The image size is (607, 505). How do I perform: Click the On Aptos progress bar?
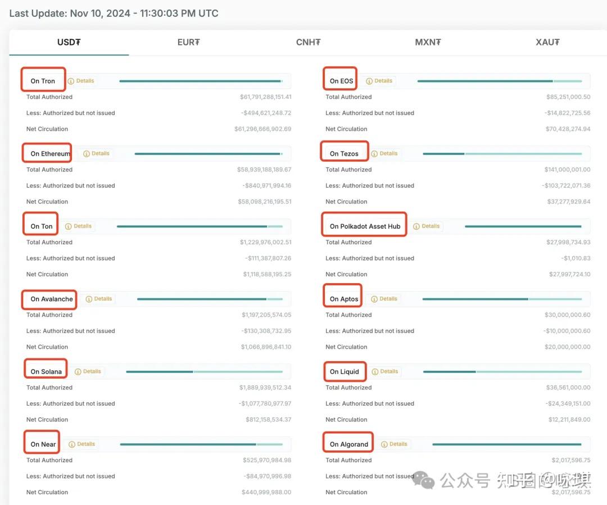pyautogui.click(x=502, y=299)
